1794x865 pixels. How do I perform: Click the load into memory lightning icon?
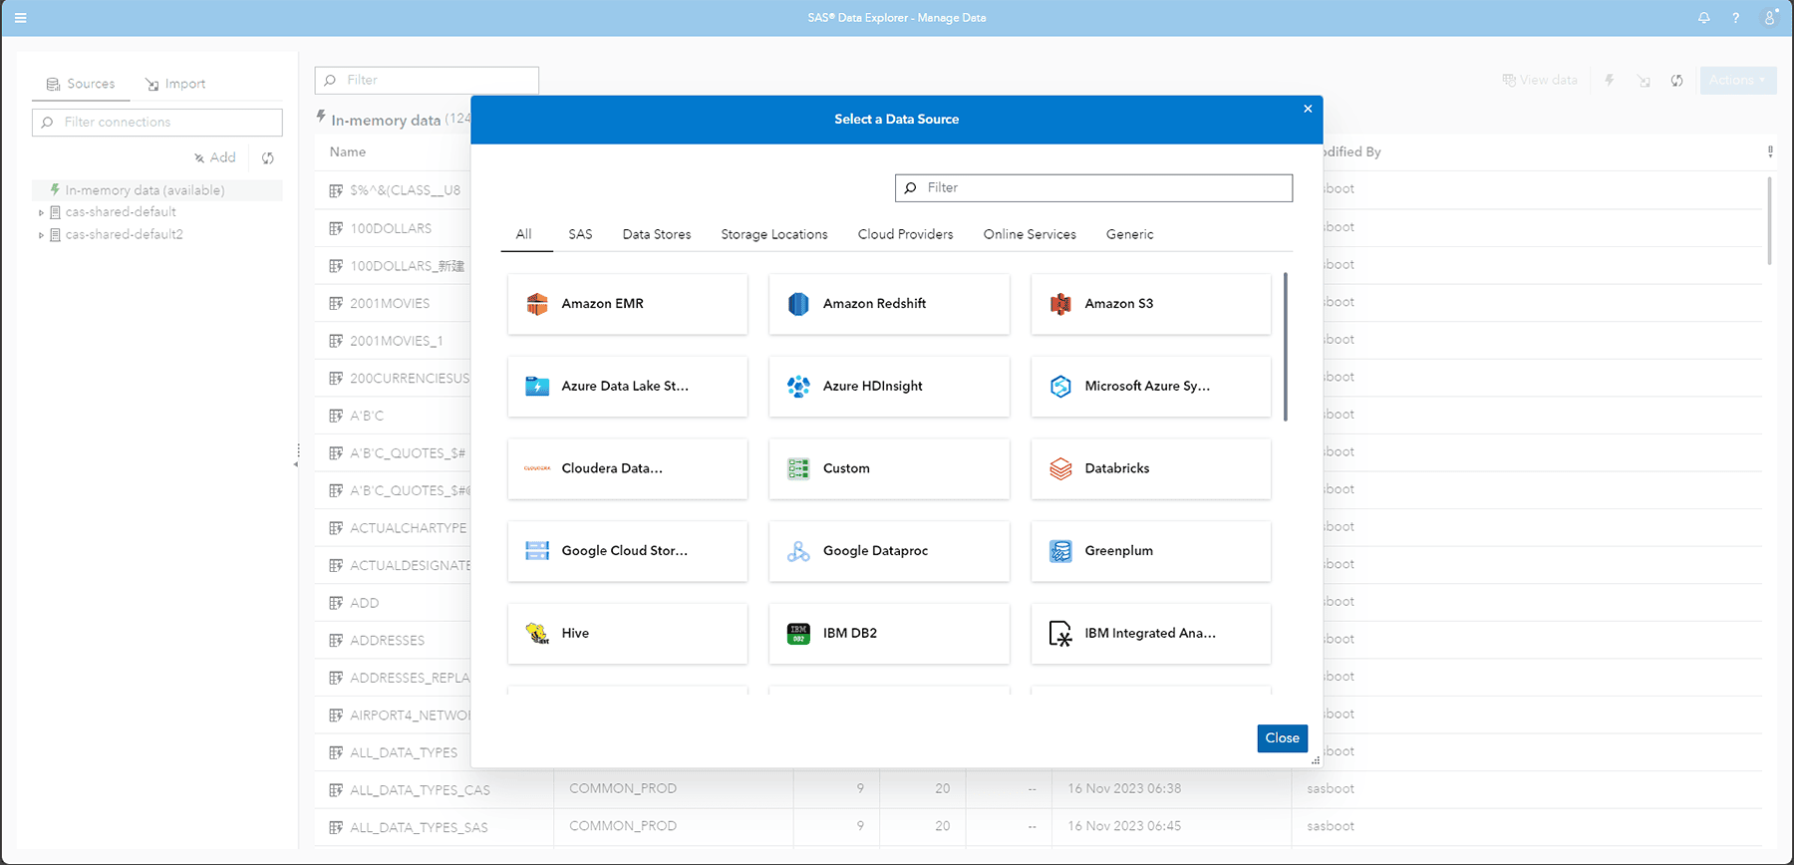pos(1610,80)
